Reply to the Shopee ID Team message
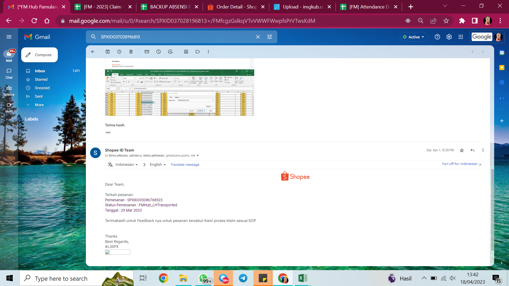The width and height of the screenshot is (509, 286). coord(472,150)
